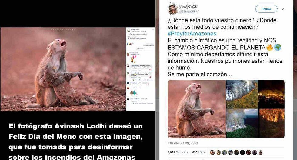Click the last liker avatar in the row
This screenshot has width=297, height=160.
[261, 152]
